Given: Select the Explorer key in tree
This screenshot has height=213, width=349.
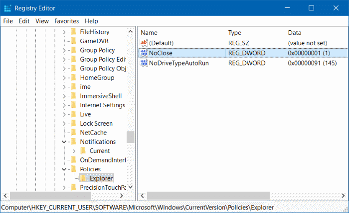Looking at the screenshot, I should tap(101, 178).
